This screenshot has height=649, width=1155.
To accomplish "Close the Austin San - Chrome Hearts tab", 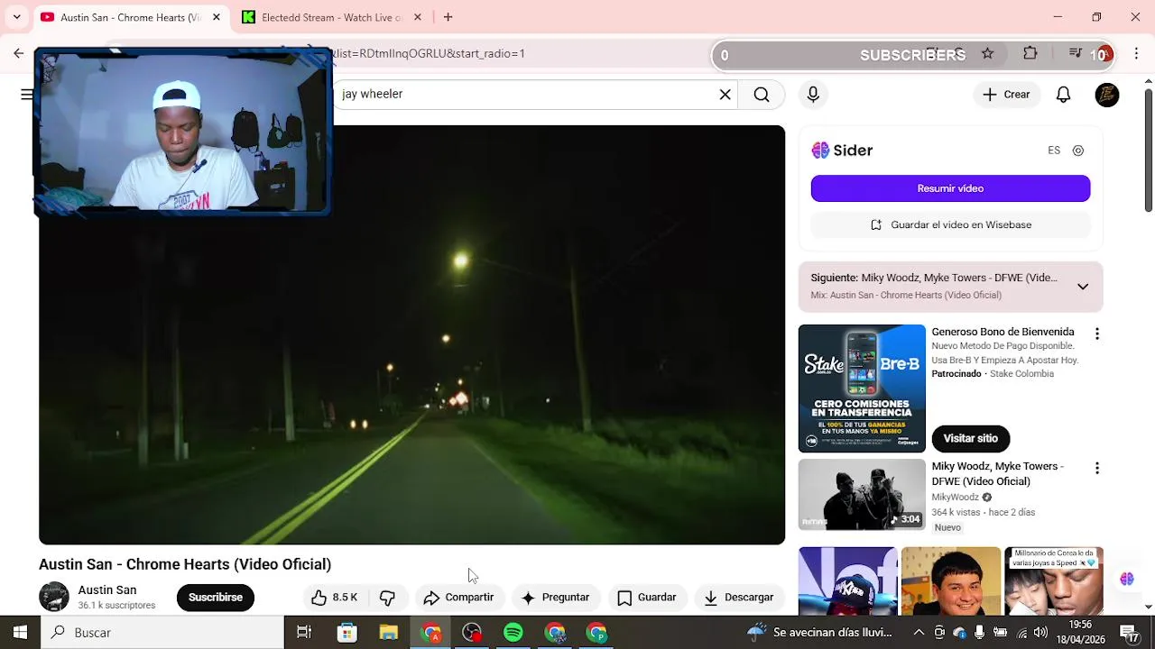I will tap(217, 17).
